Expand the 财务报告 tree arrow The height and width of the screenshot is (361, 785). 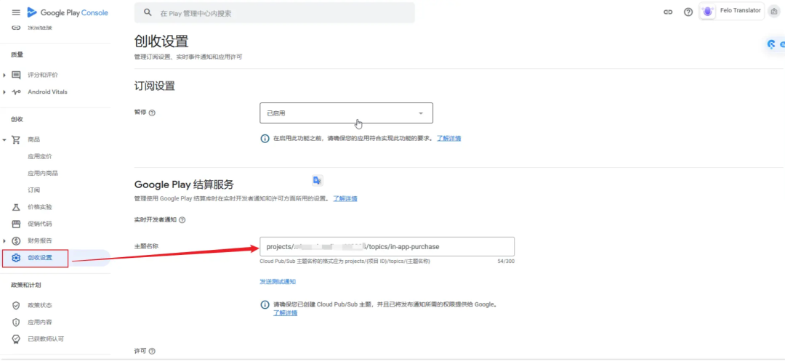(4, 241)
